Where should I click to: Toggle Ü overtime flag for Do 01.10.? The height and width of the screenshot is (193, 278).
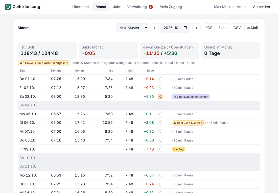pos(160,79)
